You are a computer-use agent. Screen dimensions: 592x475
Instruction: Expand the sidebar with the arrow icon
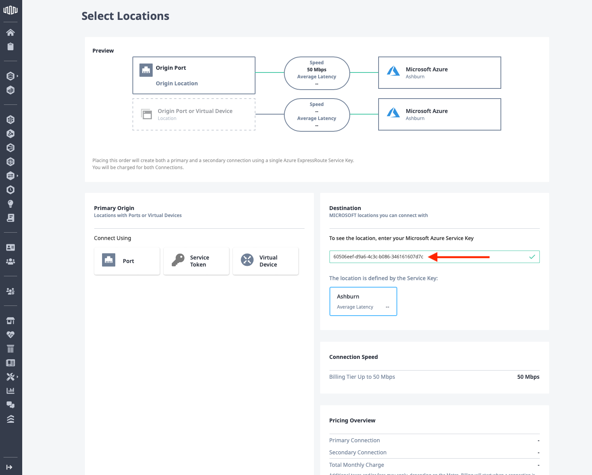click(x=9, y=467)
